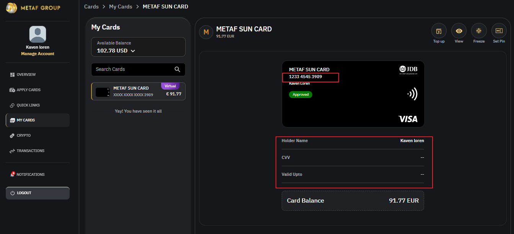Open Notifications with badge
The width and height of the screenshot is (514, 234).
[x=38, y=174]
